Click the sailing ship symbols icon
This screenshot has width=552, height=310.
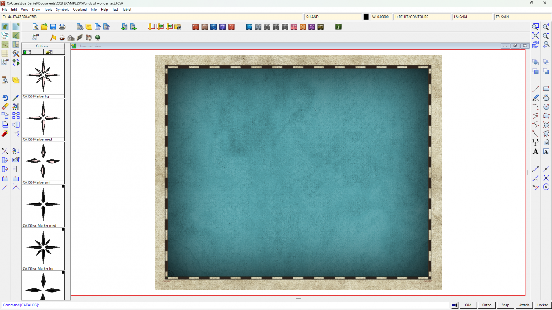62,38
